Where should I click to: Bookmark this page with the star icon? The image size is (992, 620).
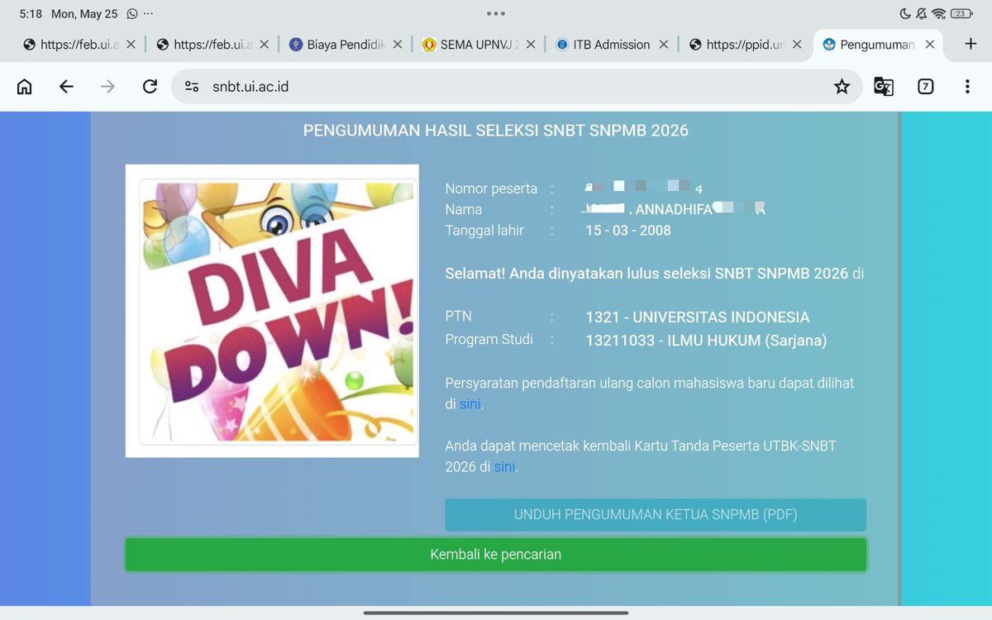tap(842, 86)
